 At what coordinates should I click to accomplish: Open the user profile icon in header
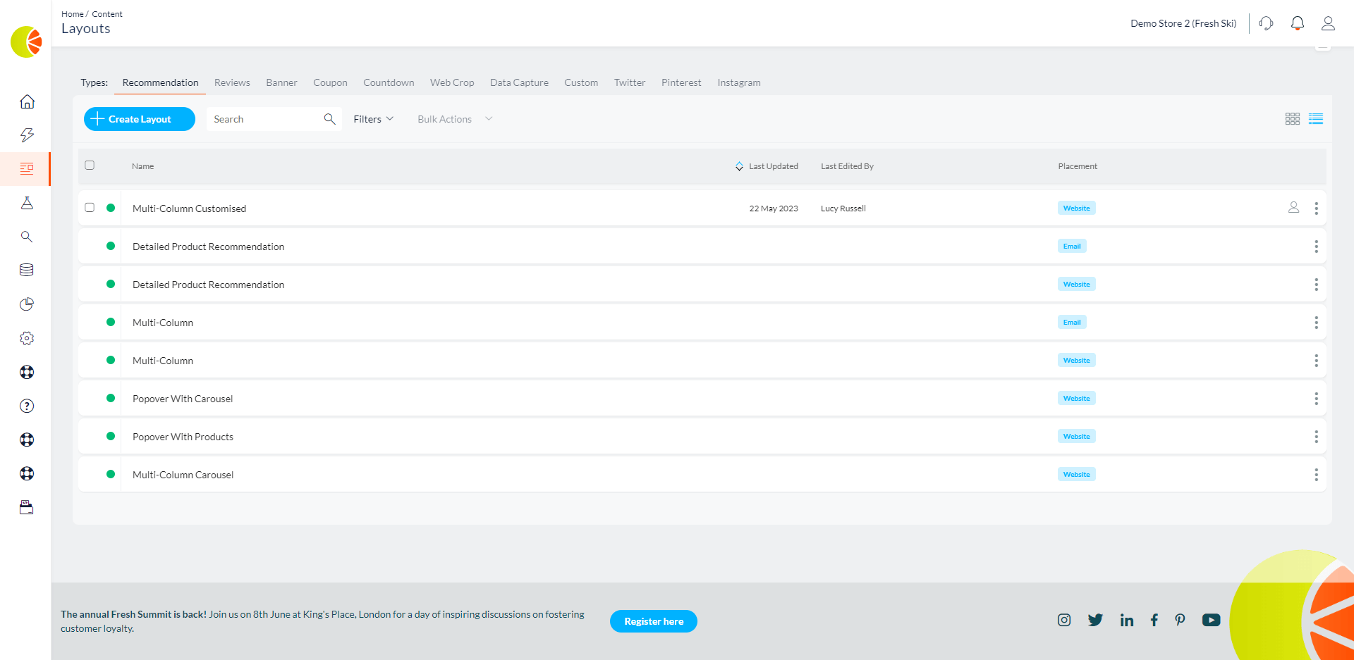pos(1328,23)
